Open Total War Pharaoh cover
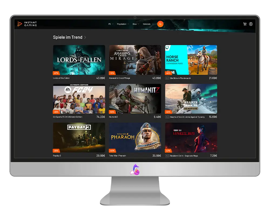270x220 pixels. pos(135,138)
